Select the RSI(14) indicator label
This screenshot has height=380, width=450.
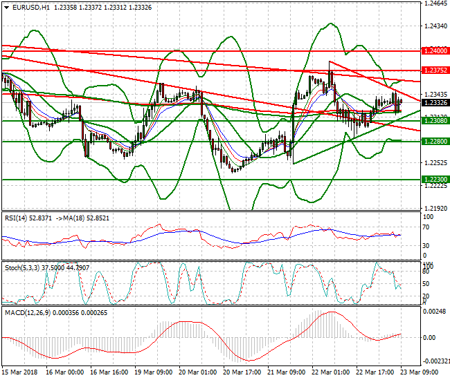click(16, 218)
